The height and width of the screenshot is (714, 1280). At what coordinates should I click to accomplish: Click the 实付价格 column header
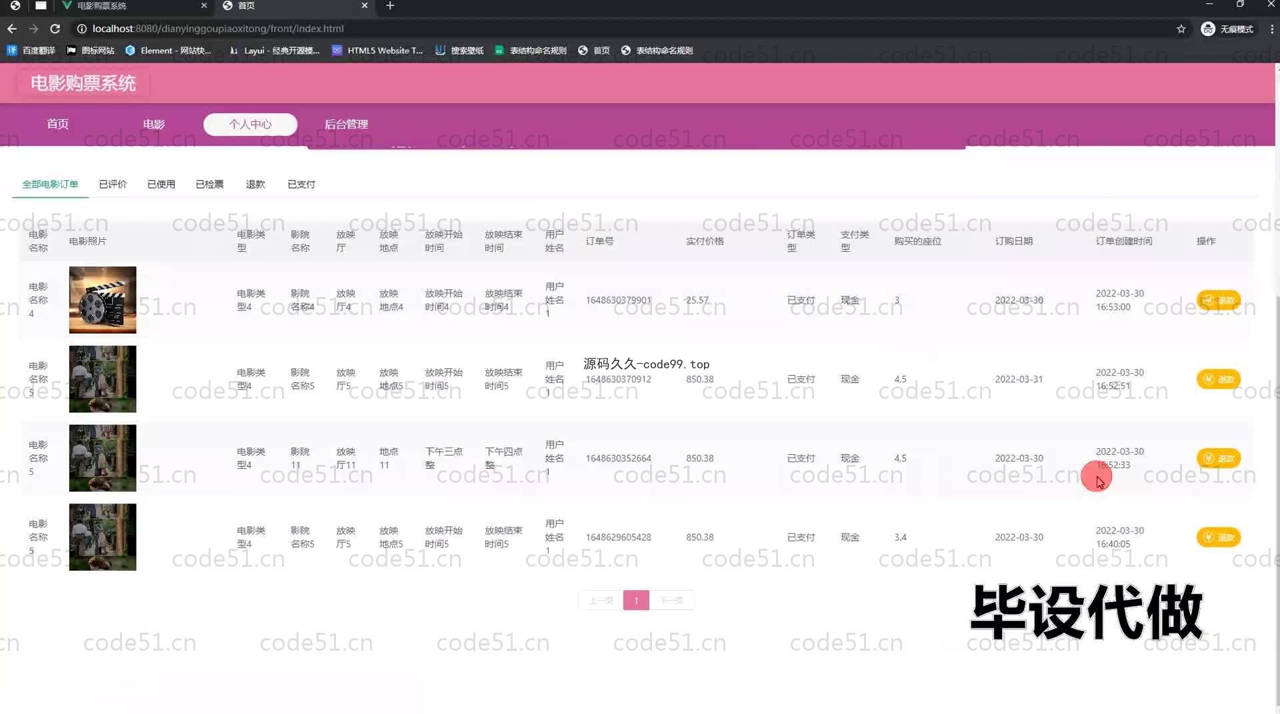(x=705, y=241)
